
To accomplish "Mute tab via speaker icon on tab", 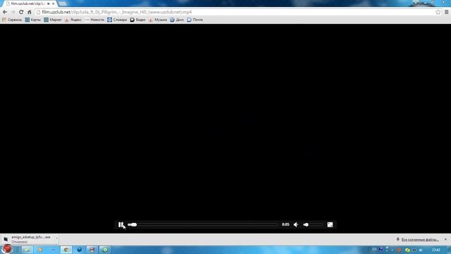I will click(49, 4).
